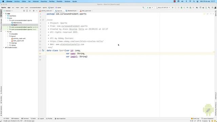Toggle the Structure side tab

tap(1, 90)
